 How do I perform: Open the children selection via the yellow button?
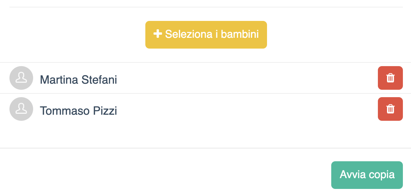[206, 34]
